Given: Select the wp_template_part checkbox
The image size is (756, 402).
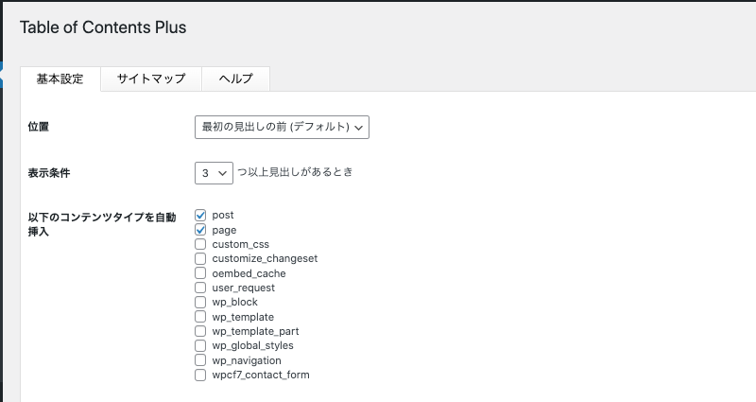Looking at the screenshot, I should tap(200, 331).
